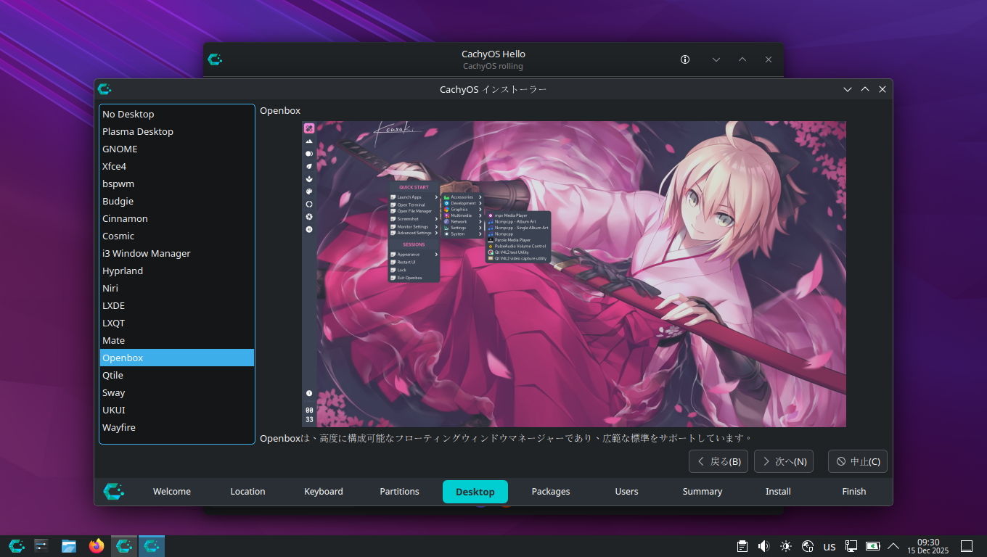Click the show desktop icon in the taskbar
Viewport: 987px width, 557px height.
click(967, 546)
